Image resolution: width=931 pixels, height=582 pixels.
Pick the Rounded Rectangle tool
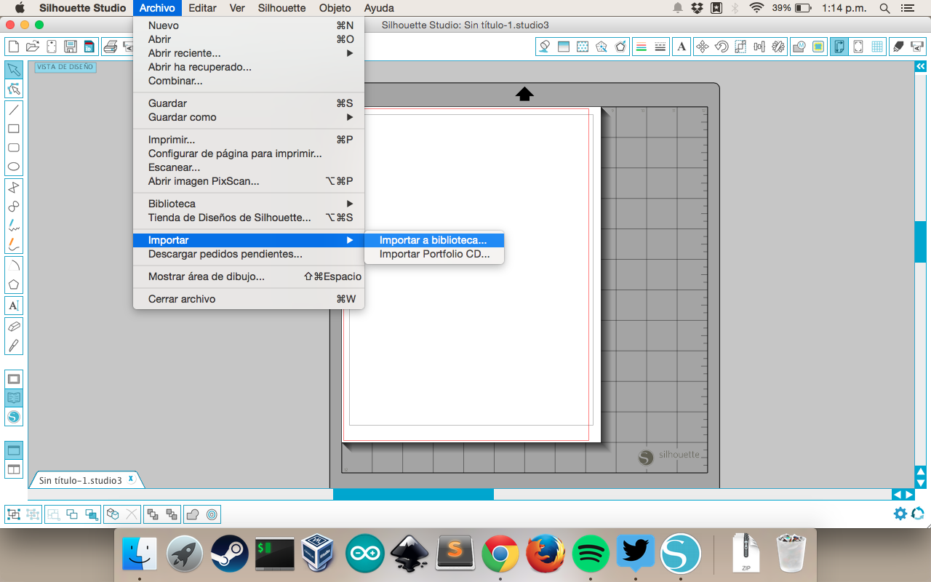tap(13, 148)
